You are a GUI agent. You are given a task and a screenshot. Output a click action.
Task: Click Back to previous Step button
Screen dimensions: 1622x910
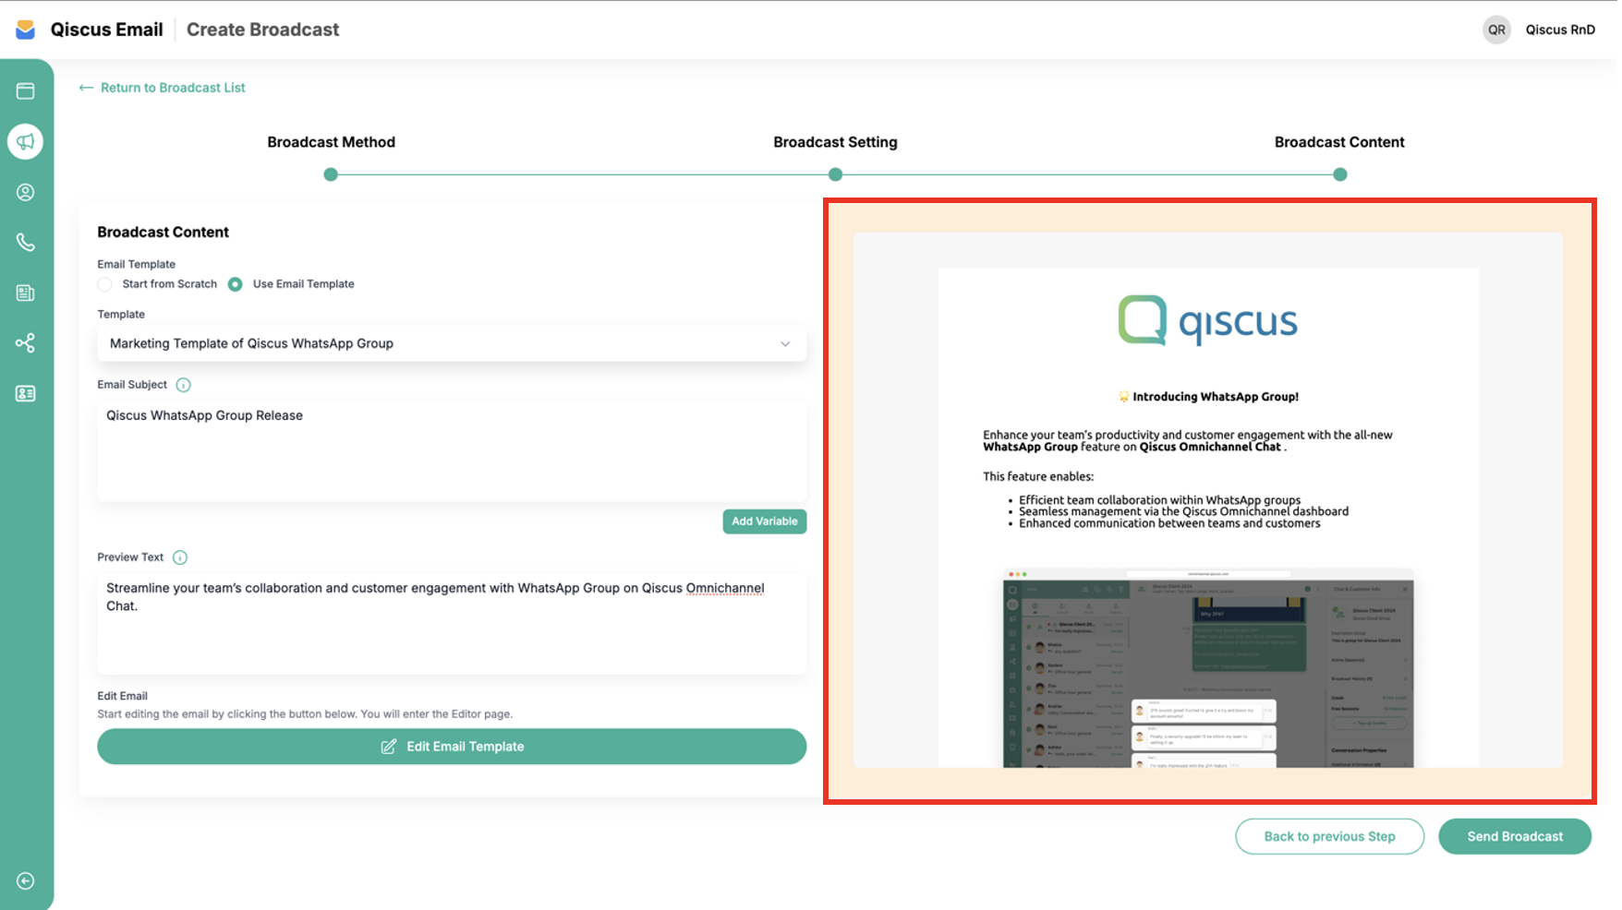[x=1329, y=836]
